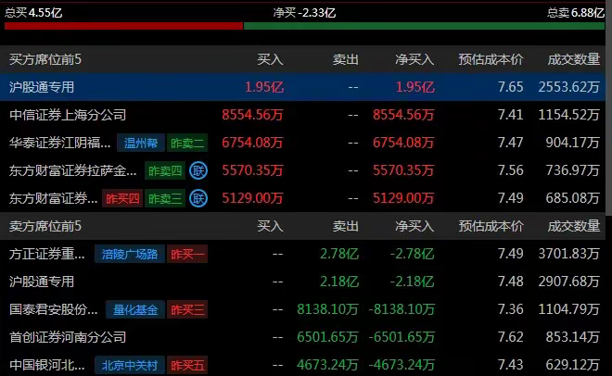
Task: Click cost price 7.65
Action: click(x=511, y=87)
